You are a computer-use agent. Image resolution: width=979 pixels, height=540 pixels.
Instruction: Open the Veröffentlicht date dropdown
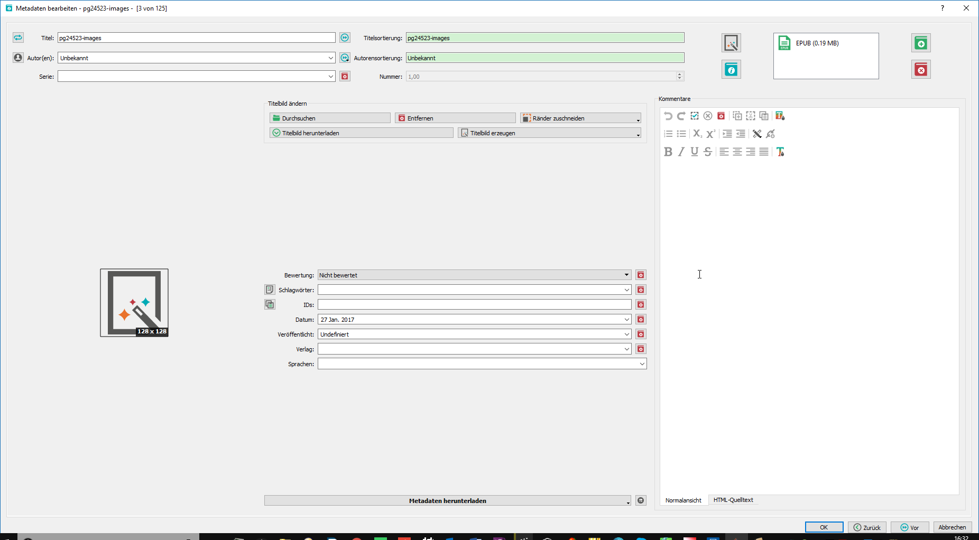point(626,334)
